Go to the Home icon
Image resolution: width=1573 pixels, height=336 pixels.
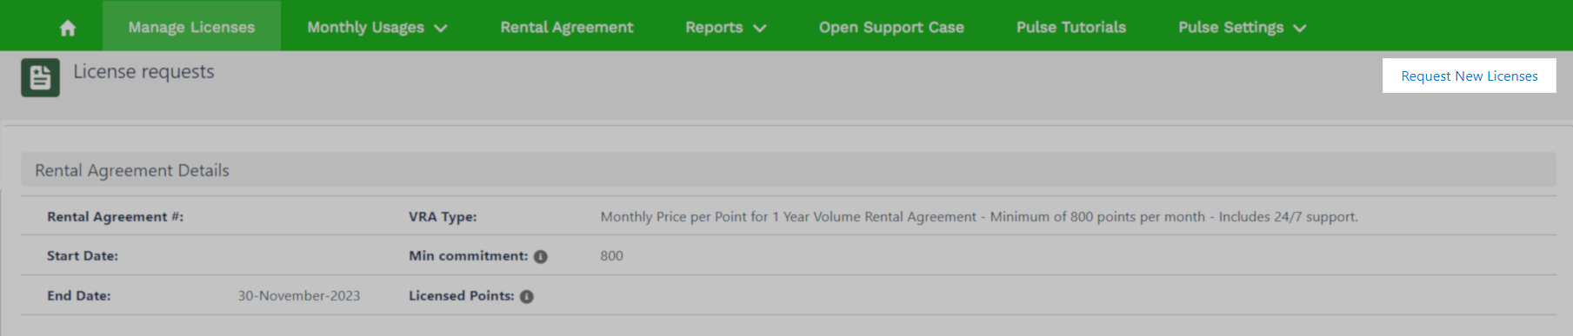tap(68, 28)
